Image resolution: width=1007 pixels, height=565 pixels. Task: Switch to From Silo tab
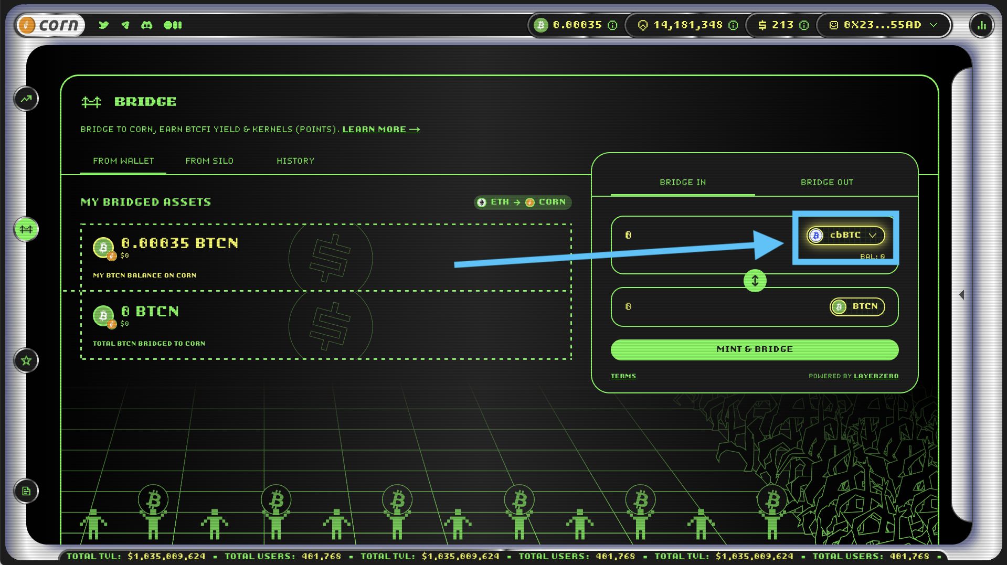[x=209, y=161]
